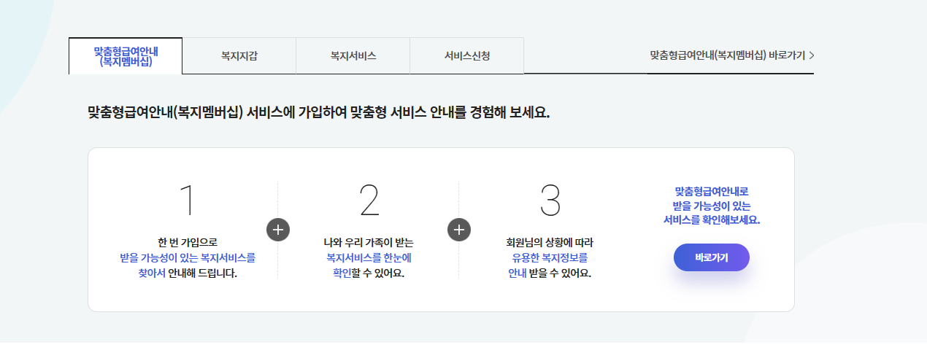Select the 맞춤형급여안내(복지멤버십) tab
This screenshot has height=350, width=927.
coord(126,55)
